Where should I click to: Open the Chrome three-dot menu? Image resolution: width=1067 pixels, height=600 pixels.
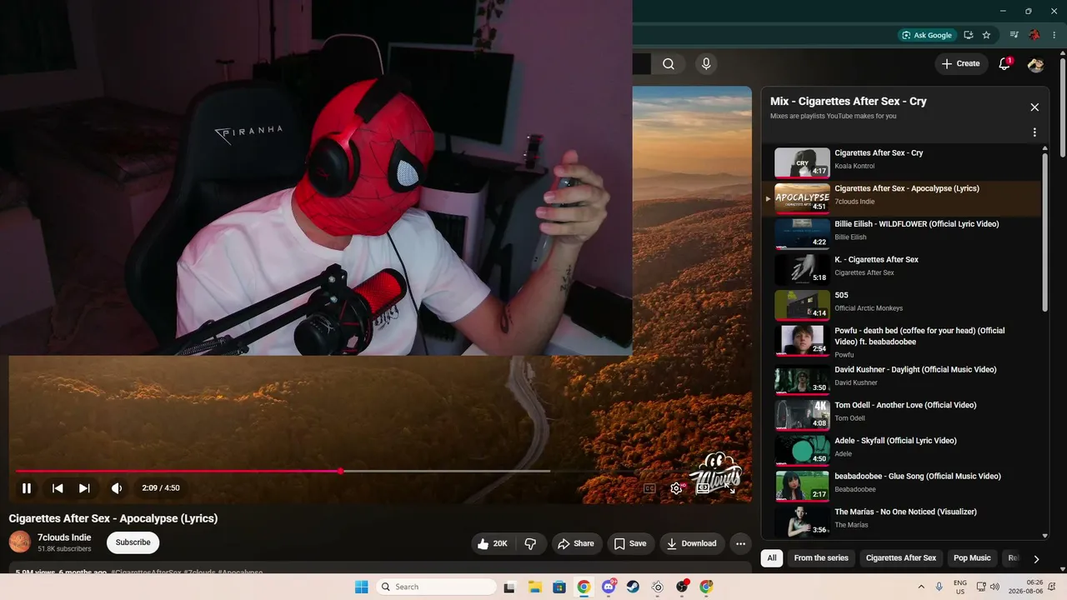click(x=1054, y=35)
